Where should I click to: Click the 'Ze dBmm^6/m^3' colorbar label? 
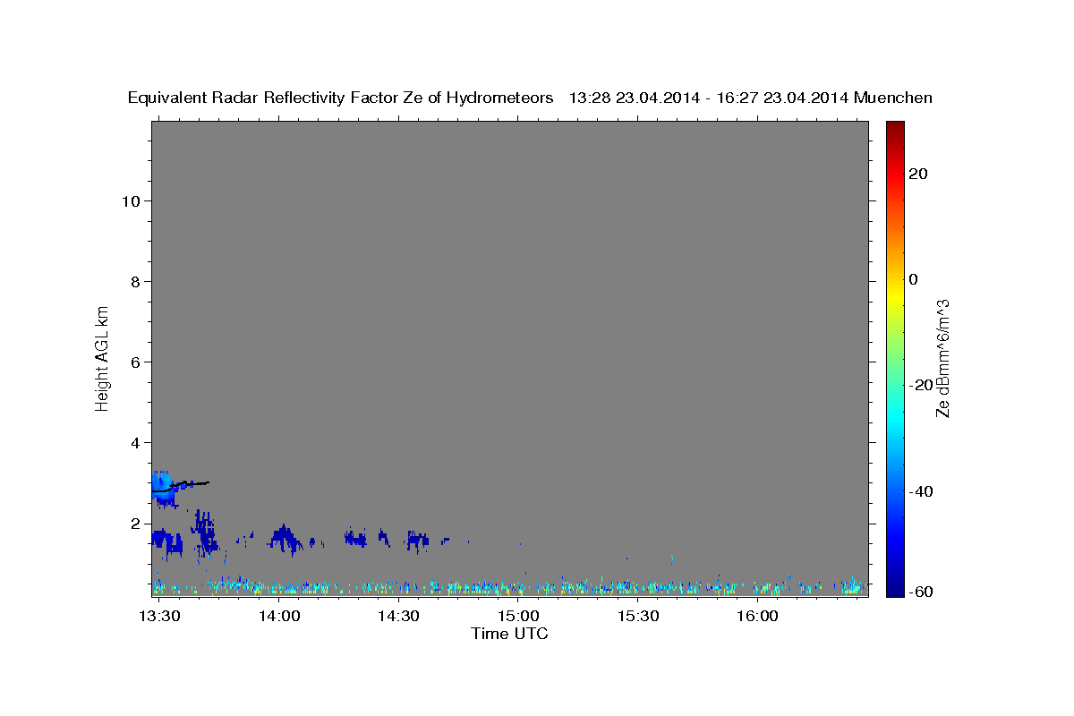[942, 358]
